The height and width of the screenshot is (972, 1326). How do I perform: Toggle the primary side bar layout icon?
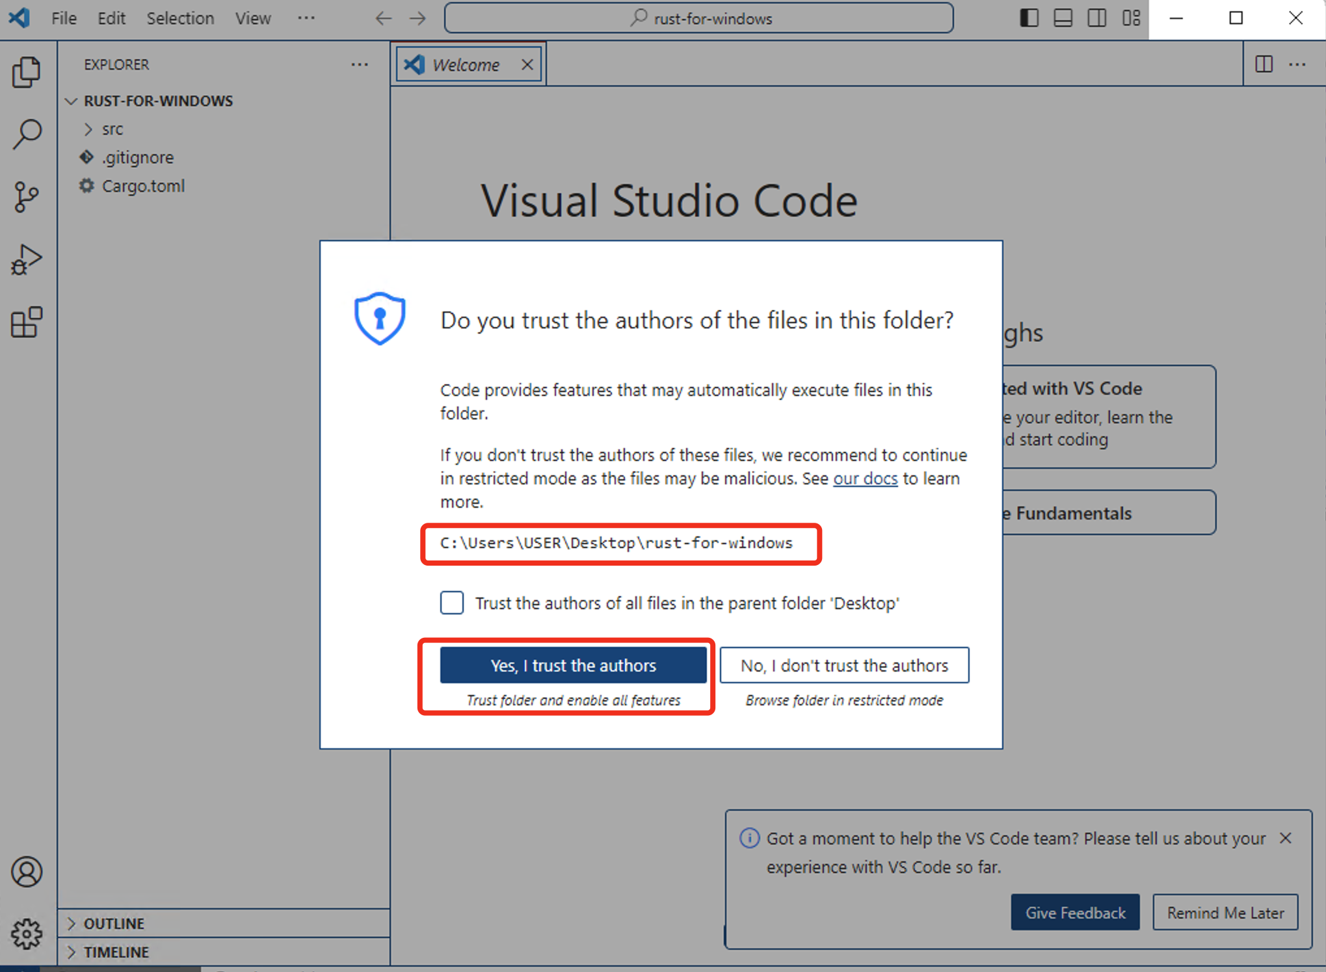pyautogui.click(x=1029, y=18)
